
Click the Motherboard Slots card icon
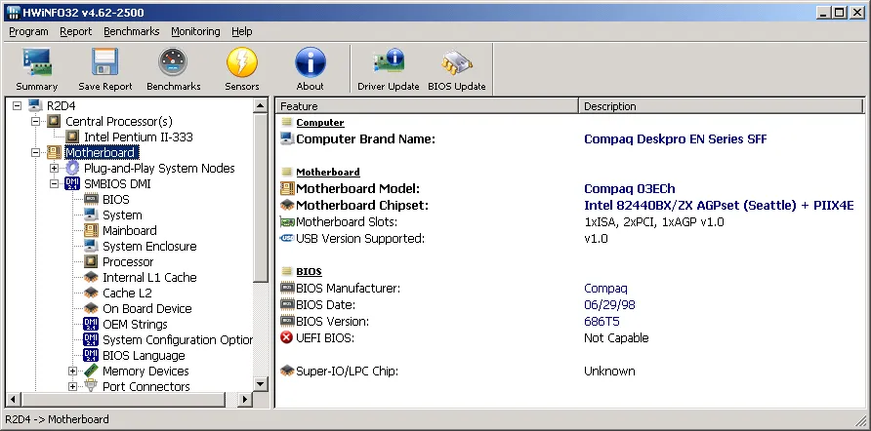(x=287, y=222)
